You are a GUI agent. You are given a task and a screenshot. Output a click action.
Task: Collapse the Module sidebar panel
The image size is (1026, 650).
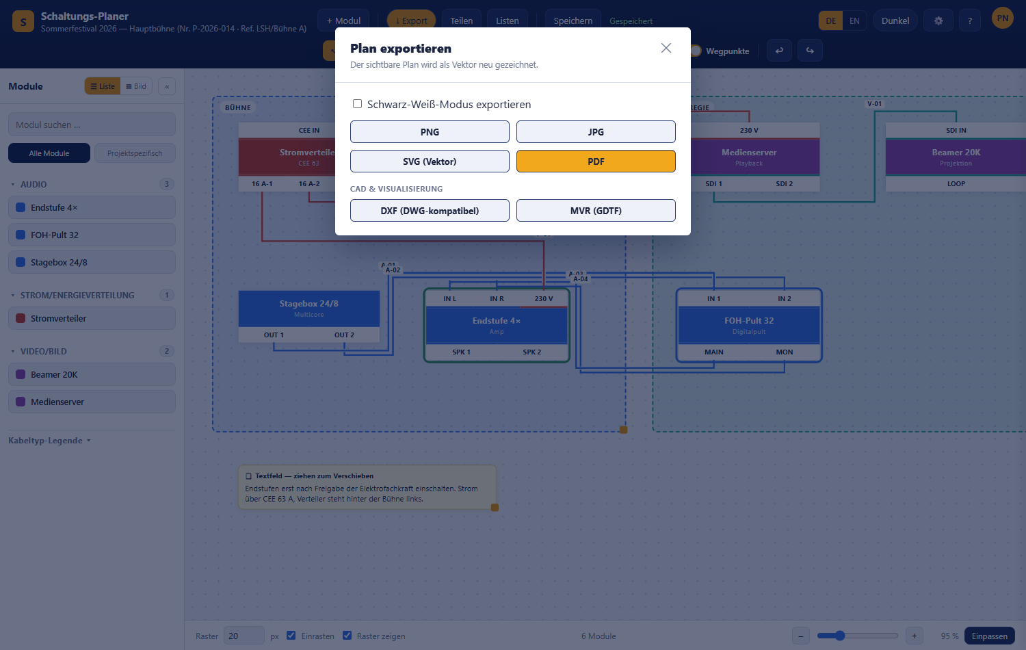tap(167, 86)
